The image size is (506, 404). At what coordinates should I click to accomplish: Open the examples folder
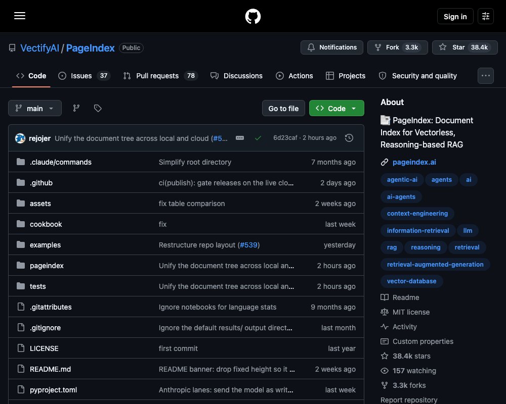[x=45, y=245]
